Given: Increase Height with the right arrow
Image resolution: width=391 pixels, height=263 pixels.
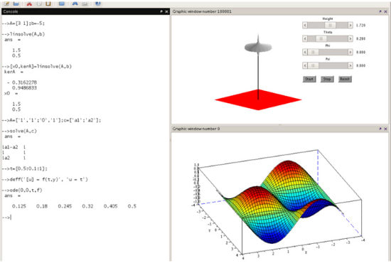Looking at the screenshot, I should 350,25.
